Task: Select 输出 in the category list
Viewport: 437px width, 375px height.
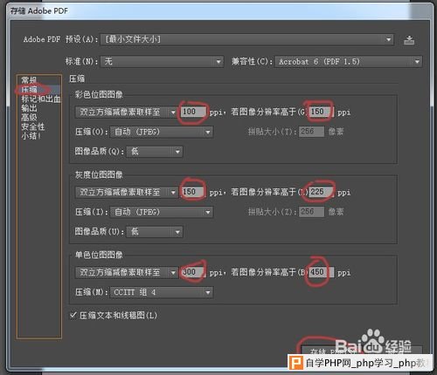Action: coord(29,108)
